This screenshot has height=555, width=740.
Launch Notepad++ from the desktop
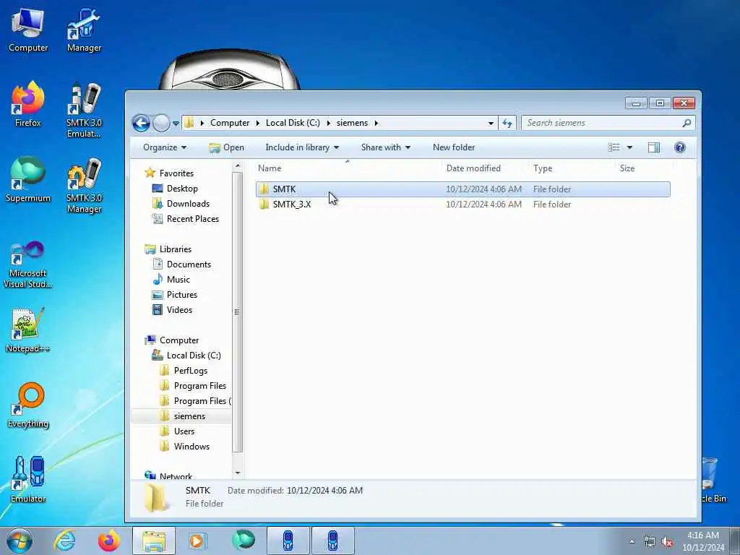pyautogui.click(x=28, y=330)
